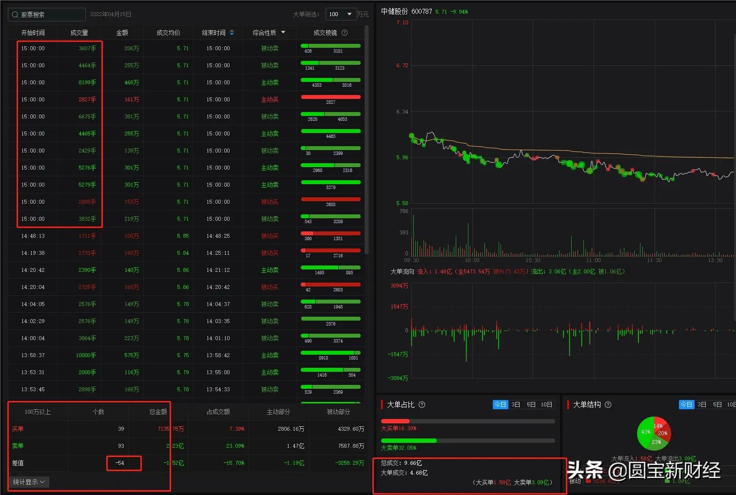Click the 7.39% buy share value
Viewport: 736px width, 495px height.
pyautogui.click(x=237, y=429)
